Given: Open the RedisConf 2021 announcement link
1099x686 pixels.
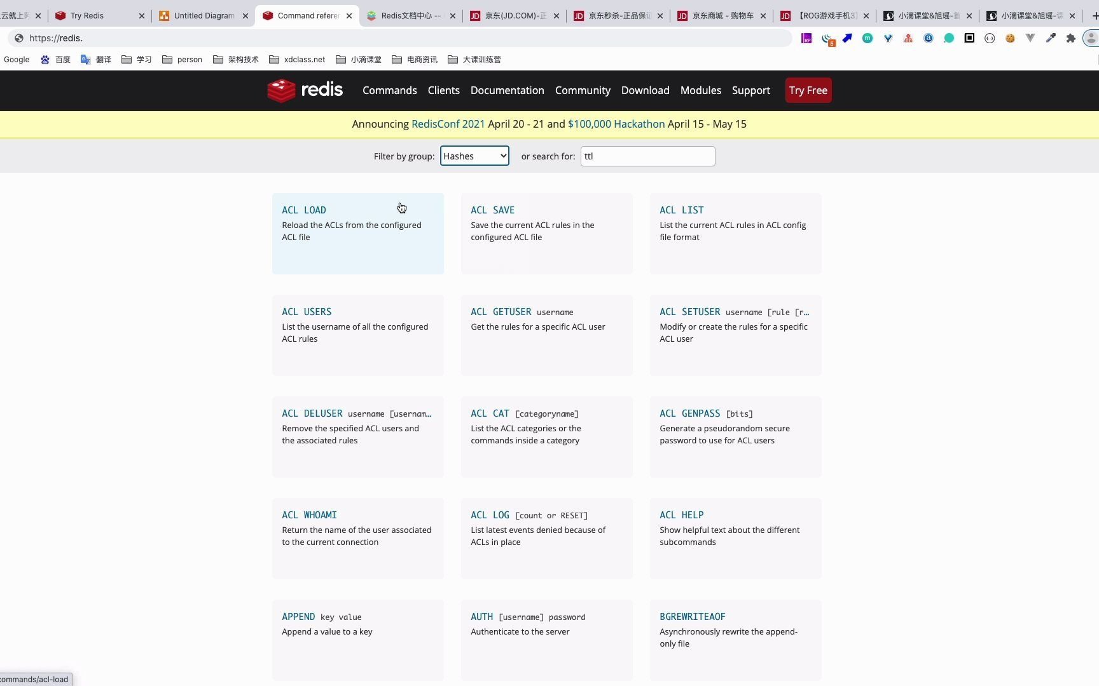Looking at the screenshot, I should [x=448, y=124].
